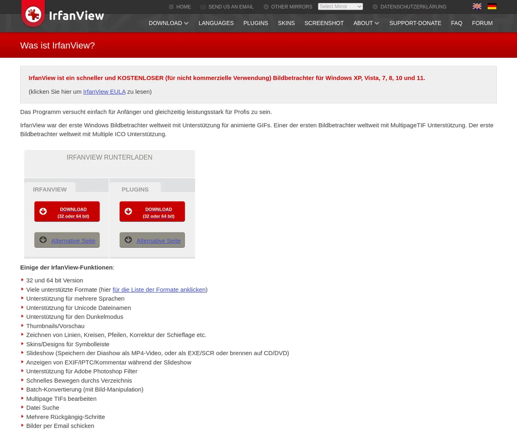Viewport: 517px width, 431px height.
Task: Click the icon beside Other Mirrors
Action: pos(266,7)
